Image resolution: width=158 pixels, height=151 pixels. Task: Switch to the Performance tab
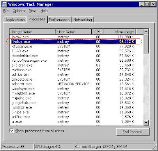coord(59,20)
